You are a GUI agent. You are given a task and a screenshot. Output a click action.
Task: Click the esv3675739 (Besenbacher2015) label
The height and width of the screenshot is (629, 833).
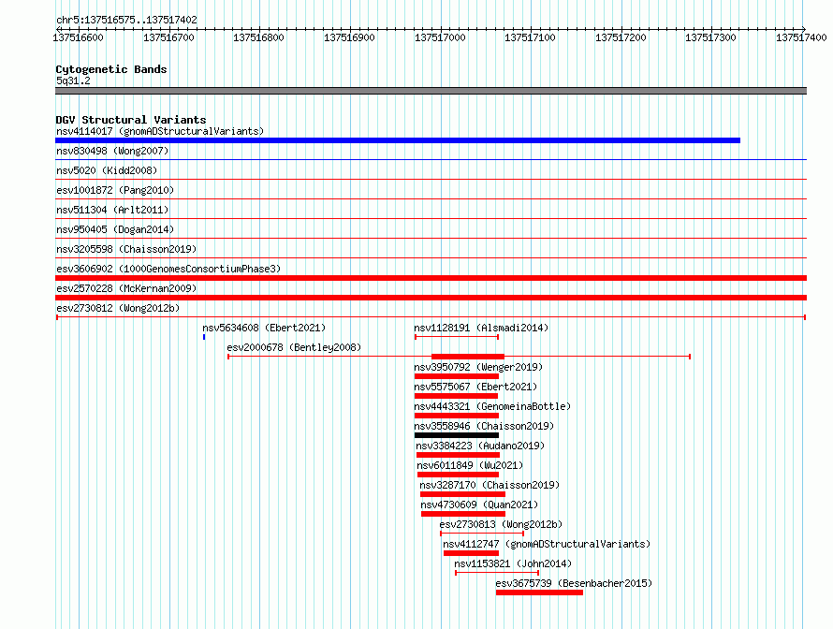pyautogui.click(x=574, y=583)
